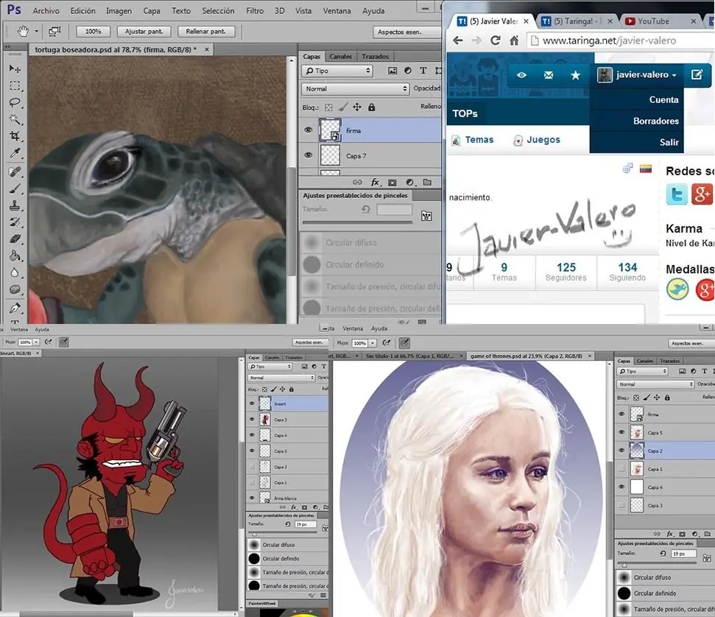715x617 pixels.
Task: Adjust the Tamaño brush size slider in top-left panel
Action: [358, 222]
